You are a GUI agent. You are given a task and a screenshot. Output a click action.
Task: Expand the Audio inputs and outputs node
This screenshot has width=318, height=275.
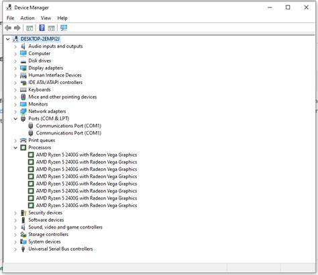coord(15,46)
